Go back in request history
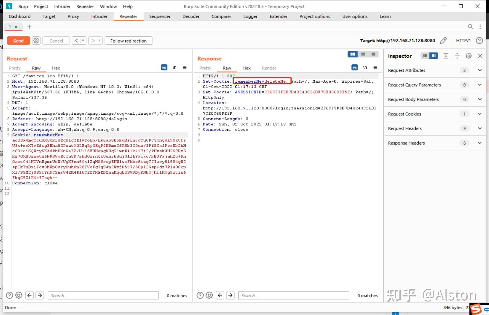 (x=76, y=41)
